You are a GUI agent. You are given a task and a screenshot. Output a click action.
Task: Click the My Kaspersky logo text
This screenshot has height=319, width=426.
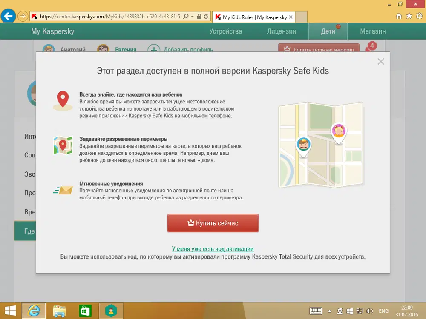tap(52, 31)
